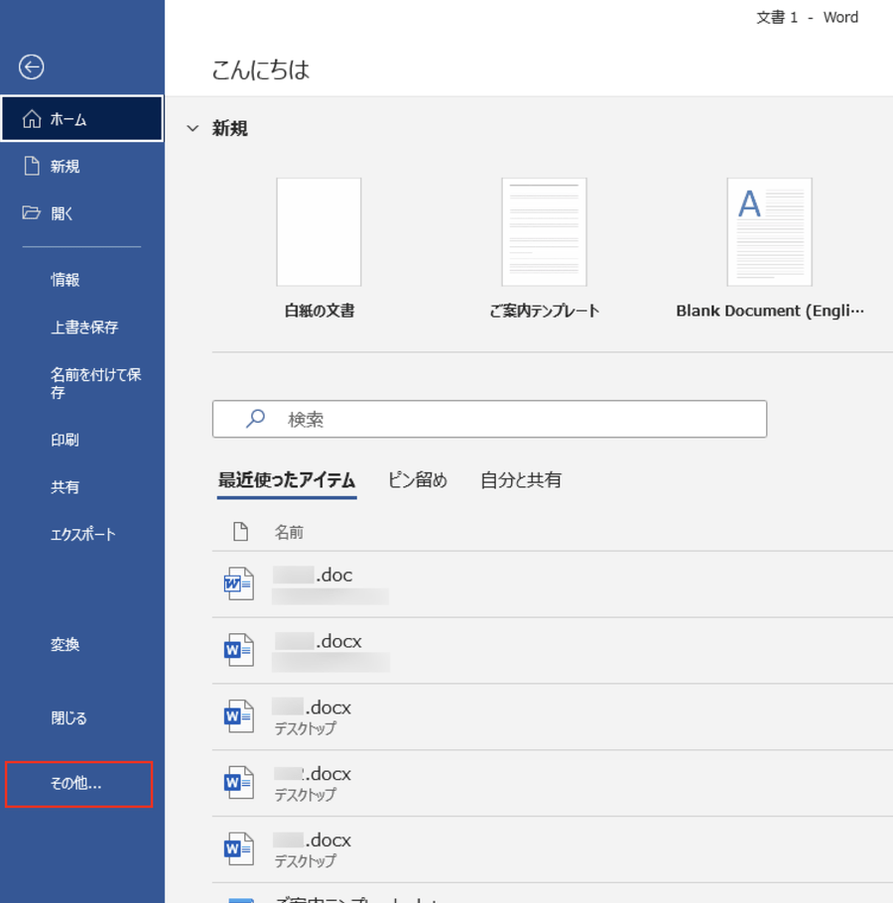Click the magnifier icon in search box
This screenshot has width=893, height=903.
coord(255,419)
